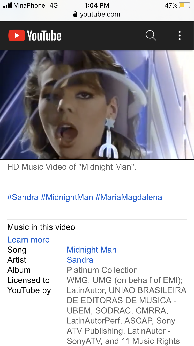Tap the padlock icon beside youtube.com
194x346 pixels.
[76, 14]
